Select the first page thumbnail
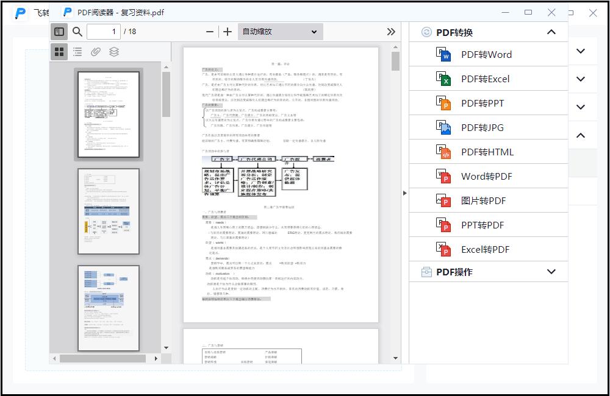The width and height of the screenshot is (610, 396). [109, 115]
